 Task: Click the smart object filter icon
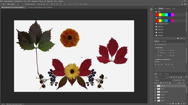point(181,77)
